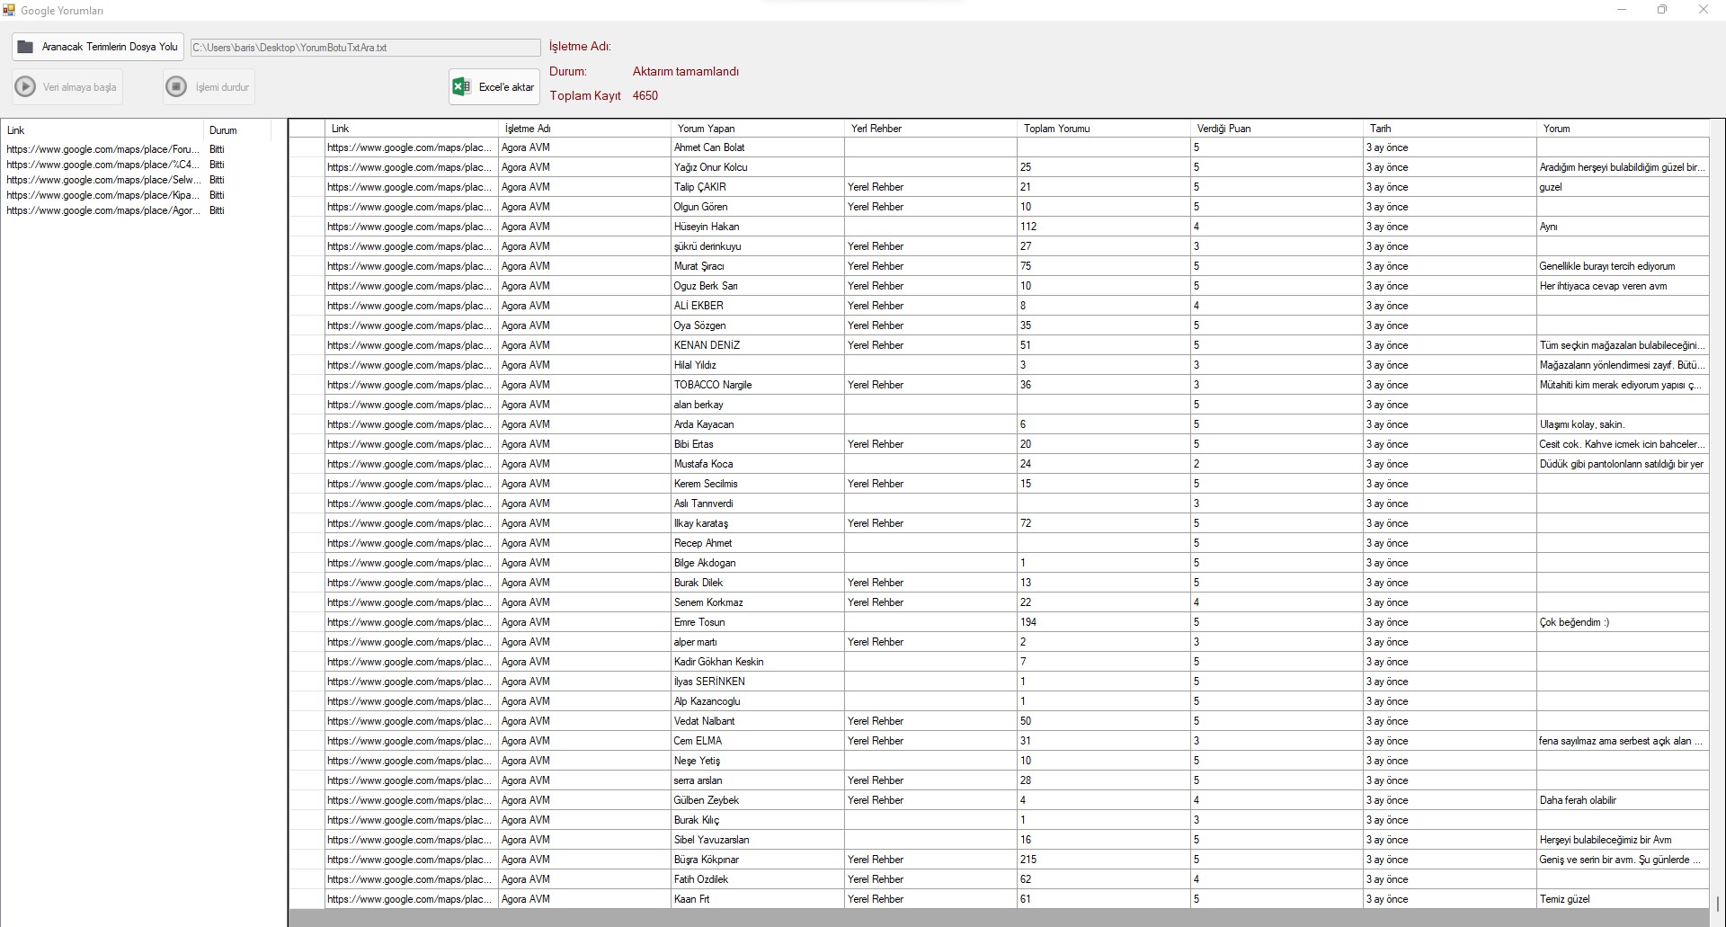Select the Kadir Gökhan Keskin cell
The height and width of the screenshot is (927, 1726).
[758, 662]
